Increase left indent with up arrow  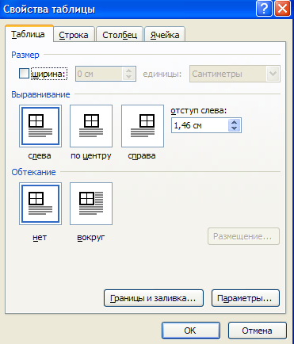click(234, 122)
